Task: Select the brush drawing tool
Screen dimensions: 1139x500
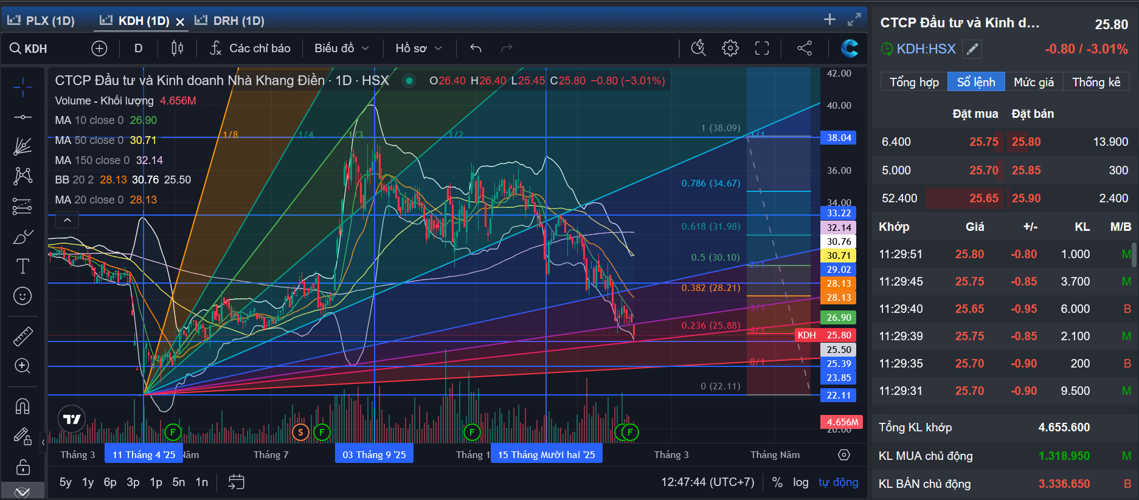Action: [23, 236]
